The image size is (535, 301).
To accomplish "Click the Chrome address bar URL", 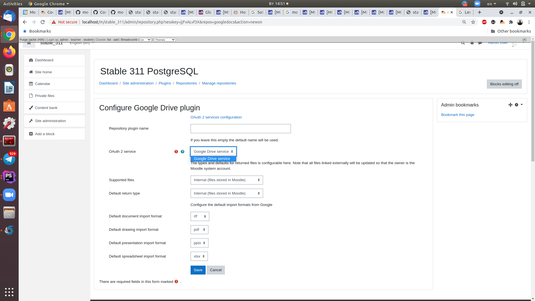I will [x=172, y=22].
